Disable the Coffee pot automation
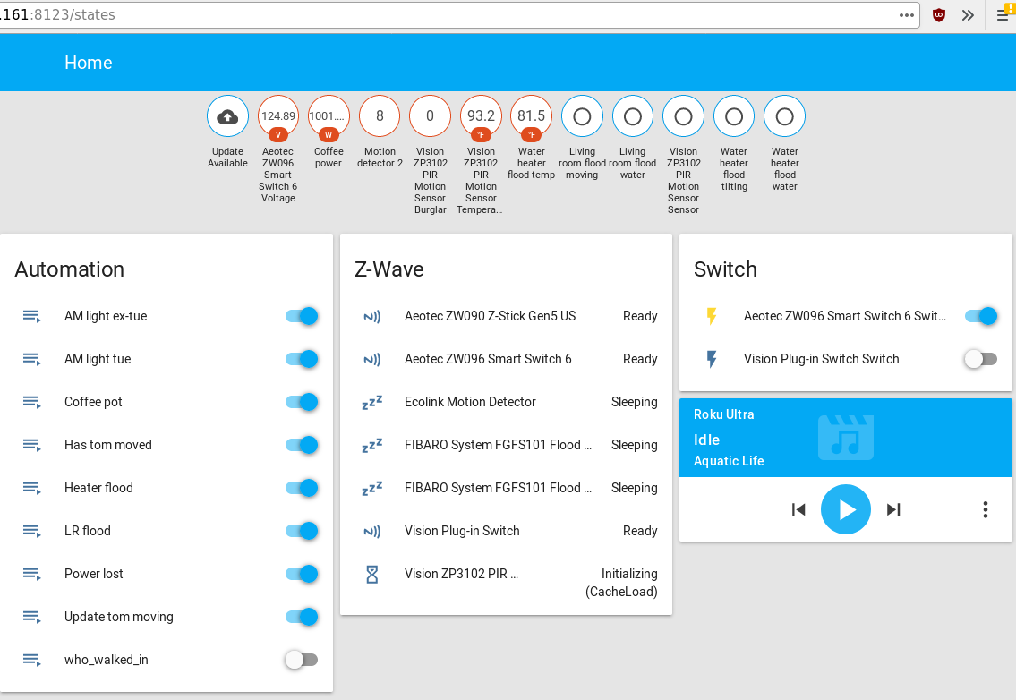Viewport: 1016px width, 700px height. (302, 402)
